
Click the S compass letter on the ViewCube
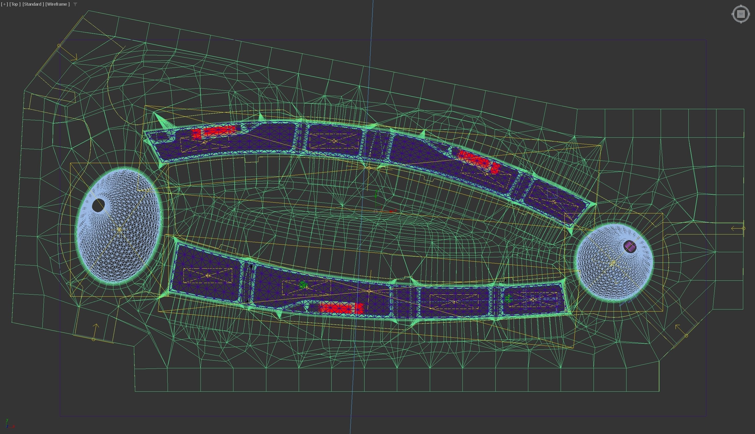coord(741,22)
